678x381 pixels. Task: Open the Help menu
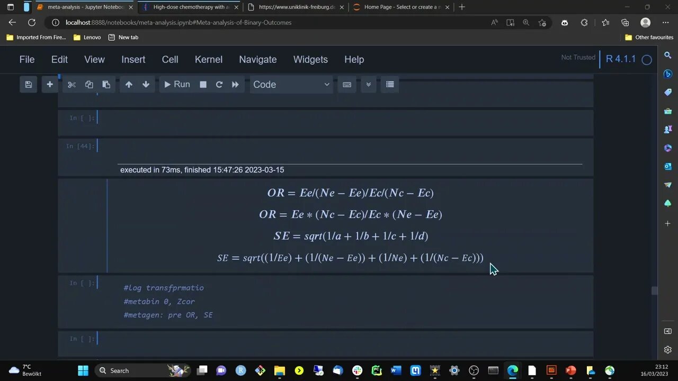[354, 59]
